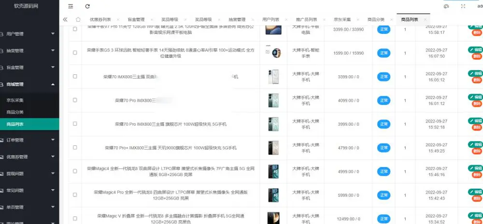The width and height of the screenshot is (483, 224).
Task: Click the blue 正常 status on 4099.00 row
Action: [384, 100]
